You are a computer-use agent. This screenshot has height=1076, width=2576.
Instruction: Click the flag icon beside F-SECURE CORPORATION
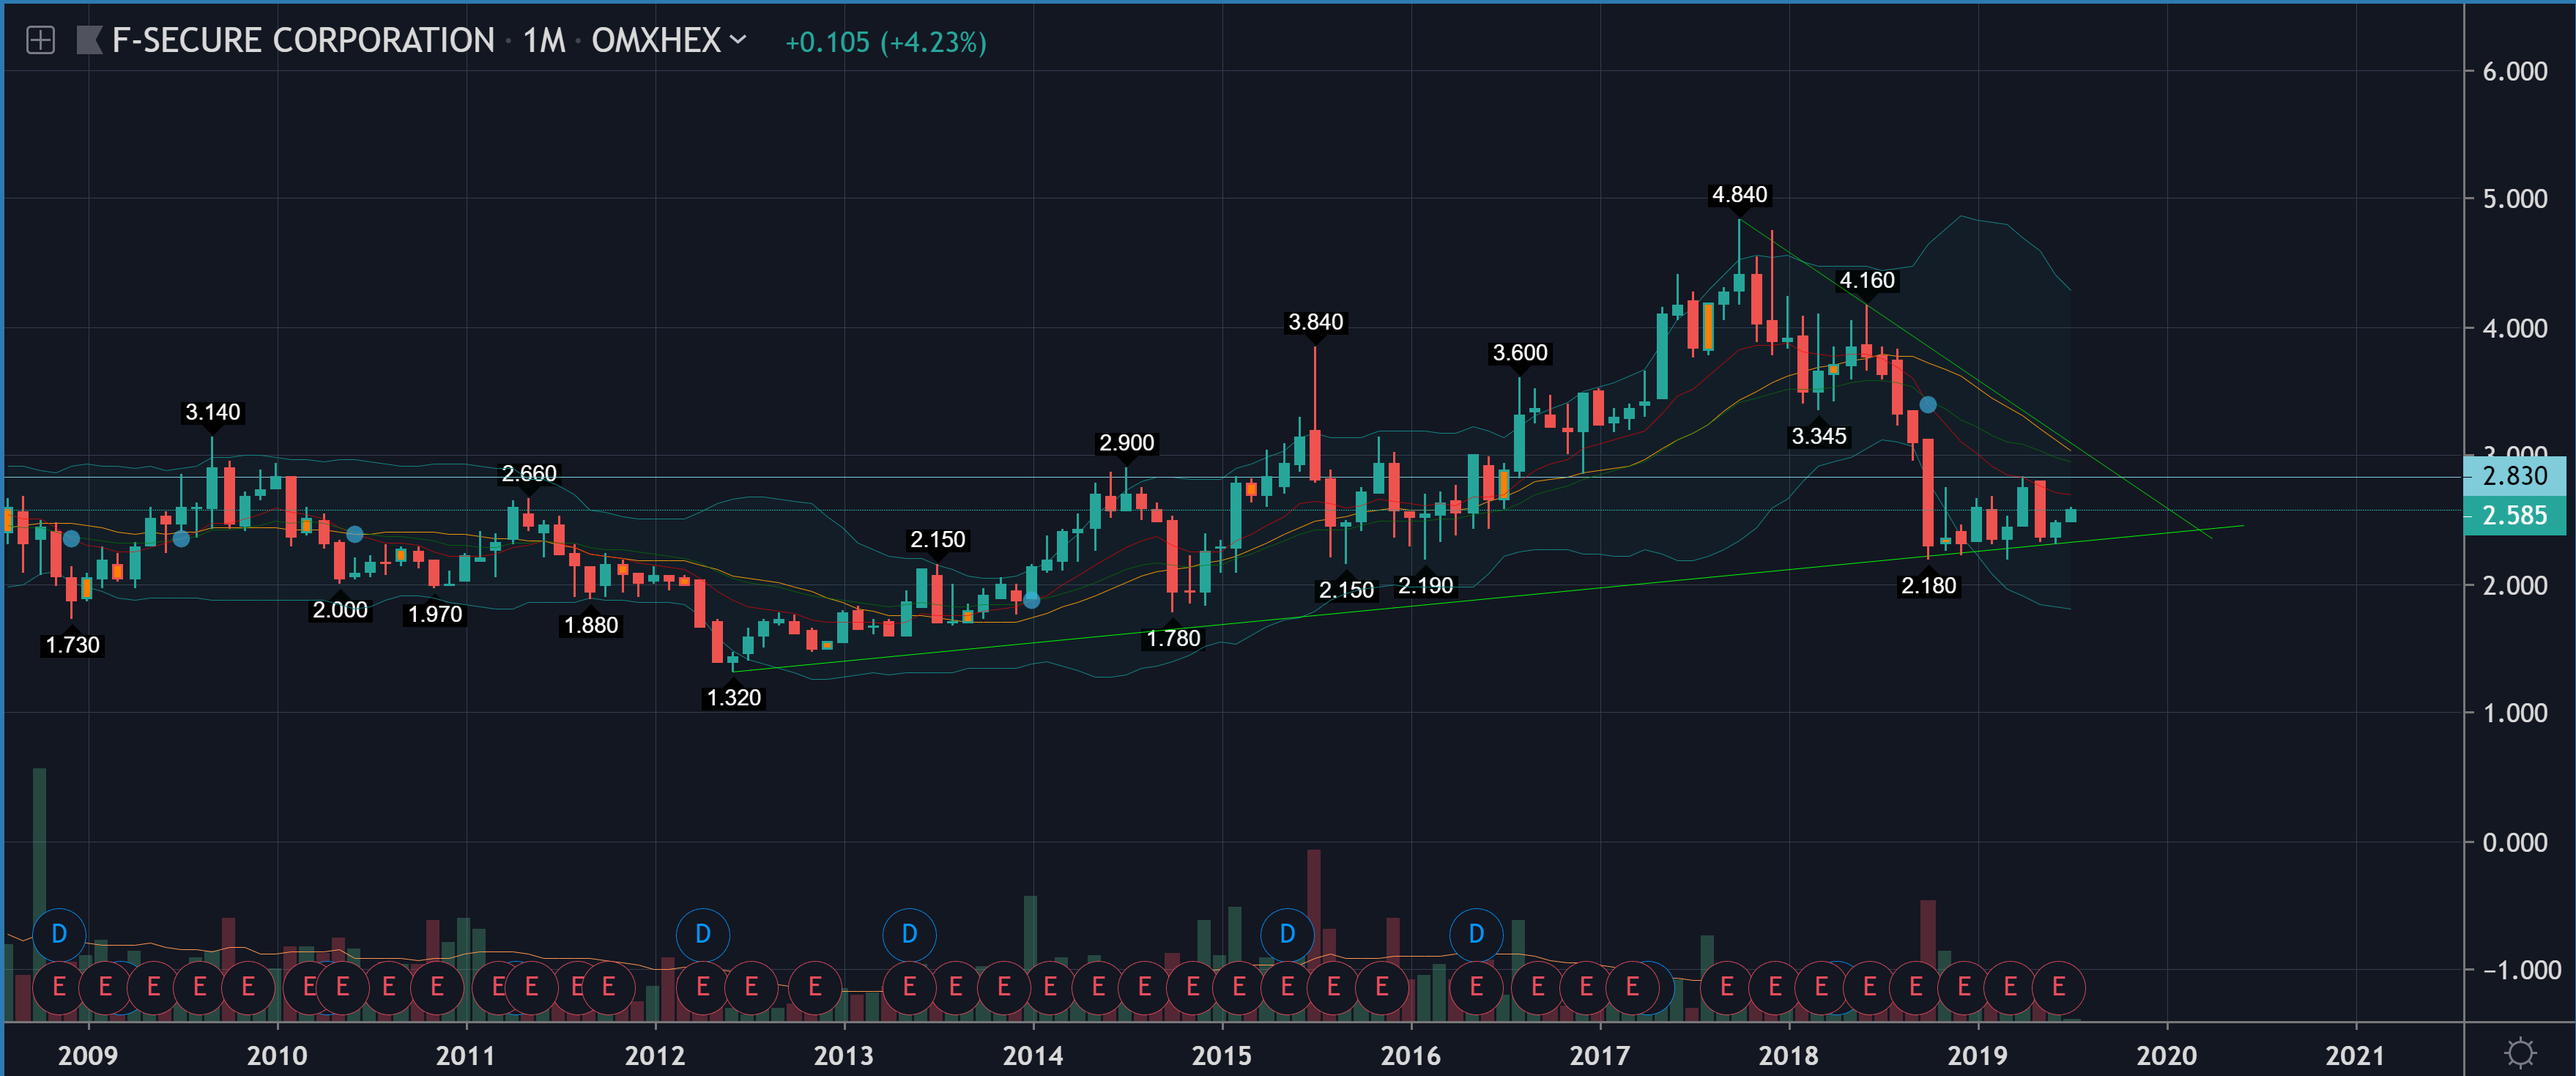point(89,41)
